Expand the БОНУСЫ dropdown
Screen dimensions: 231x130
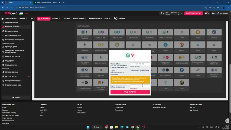44,19
